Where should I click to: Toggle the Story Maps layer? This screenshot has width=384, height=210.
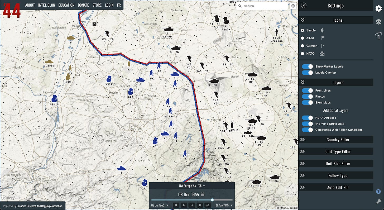point(307,103)
